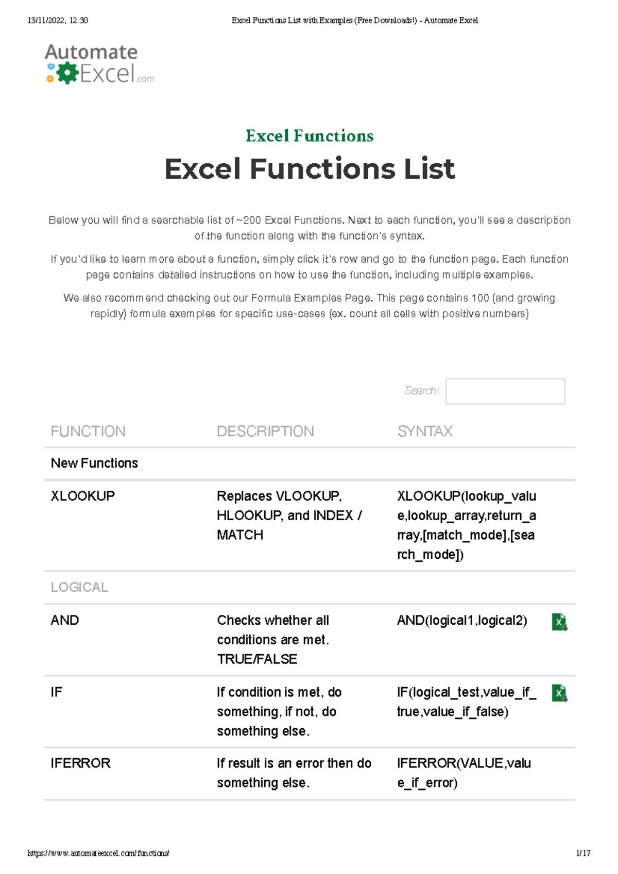
Task: Click the Excel Functions List title
Action: click(x=310, y=169)
